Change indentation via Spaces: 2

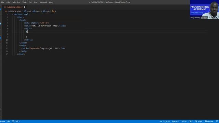tap(176, 122)
